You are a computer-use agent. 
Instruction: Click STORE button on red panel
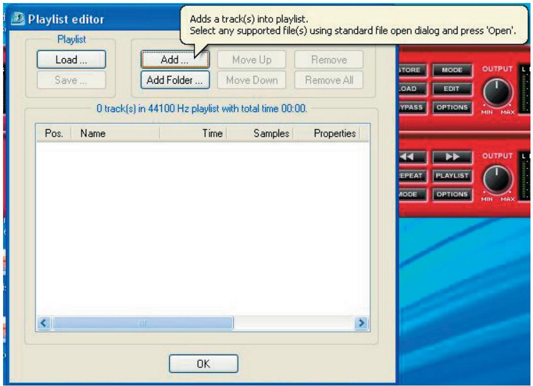point(412,70)
